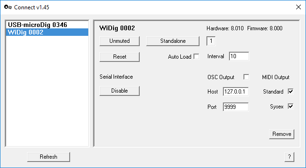Click the number 1 box beside Standalone

(x=211, y=41)
